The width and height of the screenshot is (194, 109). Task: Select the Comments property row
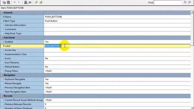95,29
